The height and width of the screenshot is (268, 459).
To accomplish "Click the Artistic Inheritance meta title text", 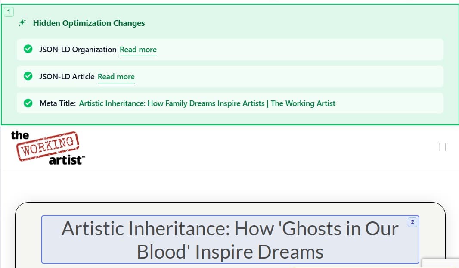I will click(x=207, y=103).
